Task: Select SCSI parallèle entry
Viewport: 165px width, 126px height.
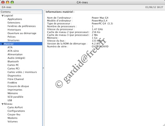Action: (x=16, y=97)
